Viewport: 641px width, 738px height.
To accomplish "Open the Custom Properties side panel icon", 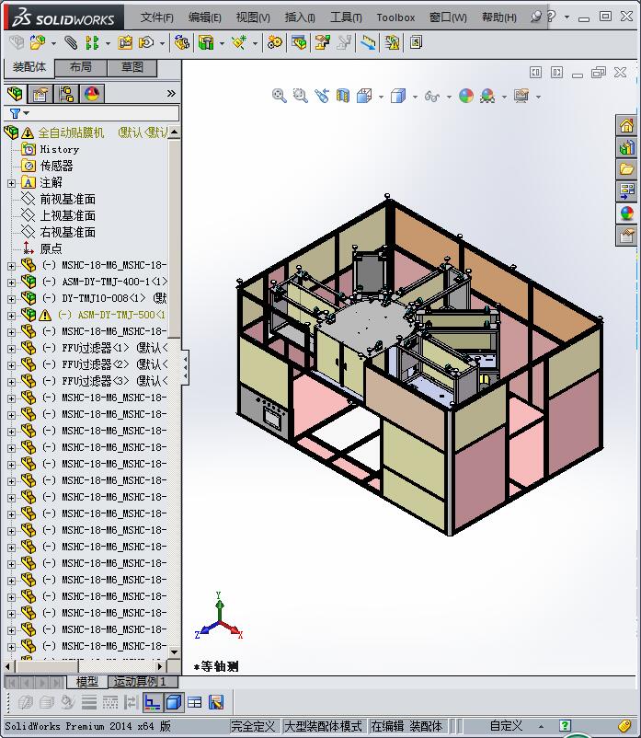I will coord(626,236).
